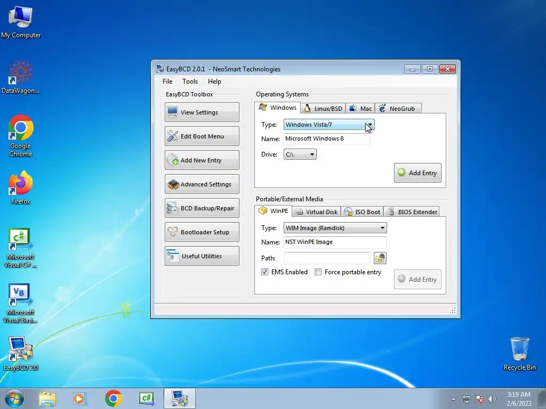Enable Force portable entry checkbox
Screen dimensions: 546x409
(318, 272)
